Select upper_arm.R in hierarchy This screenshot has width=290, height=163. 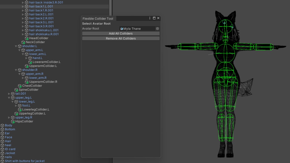tap(35, 74)
